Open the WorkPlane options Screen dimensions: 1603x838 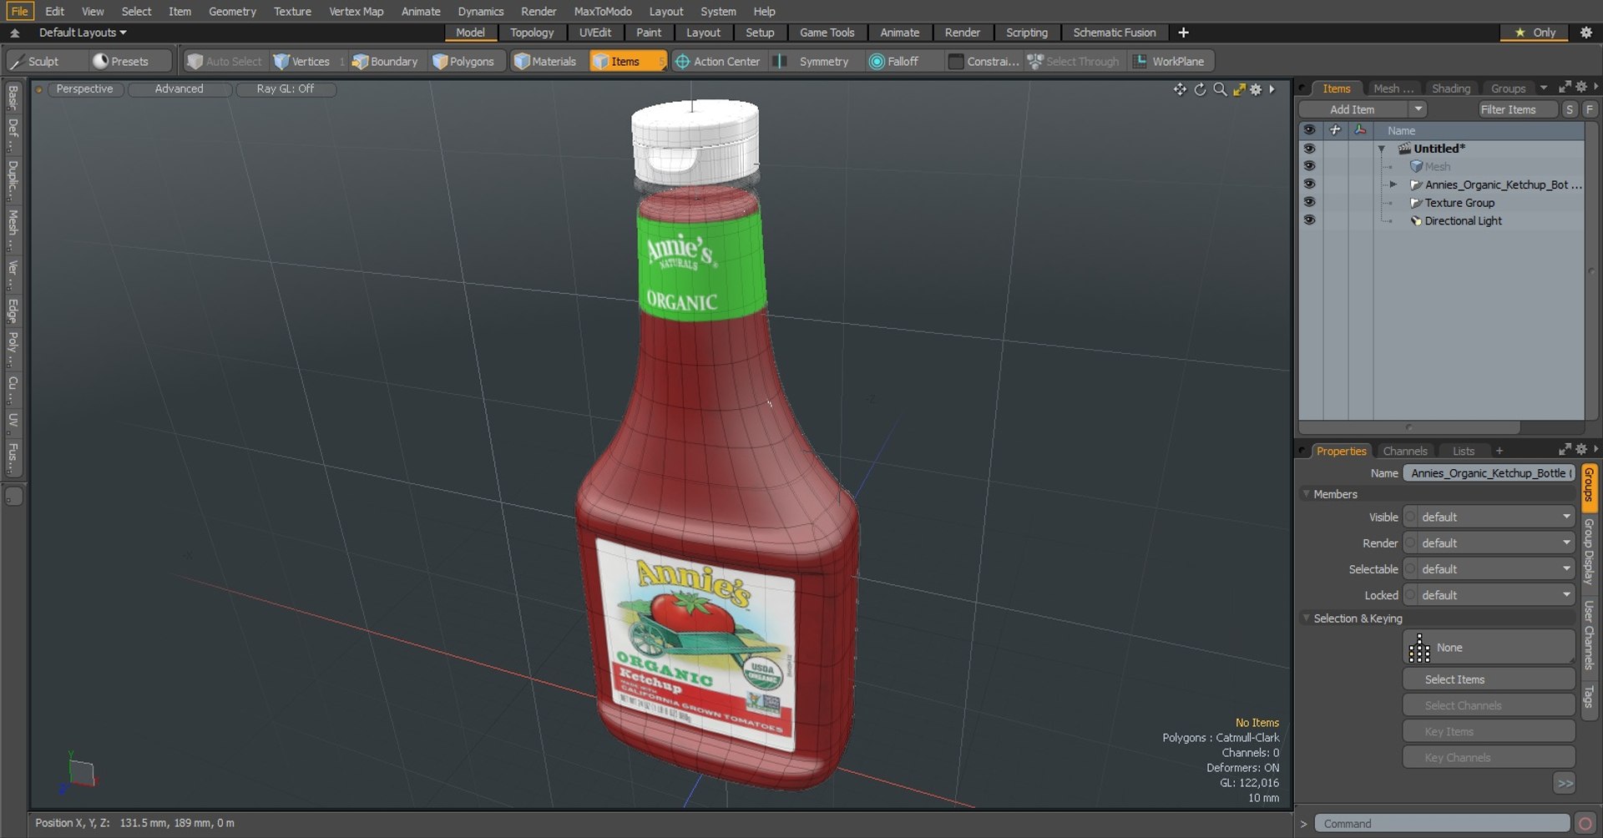pos(1171,61)
